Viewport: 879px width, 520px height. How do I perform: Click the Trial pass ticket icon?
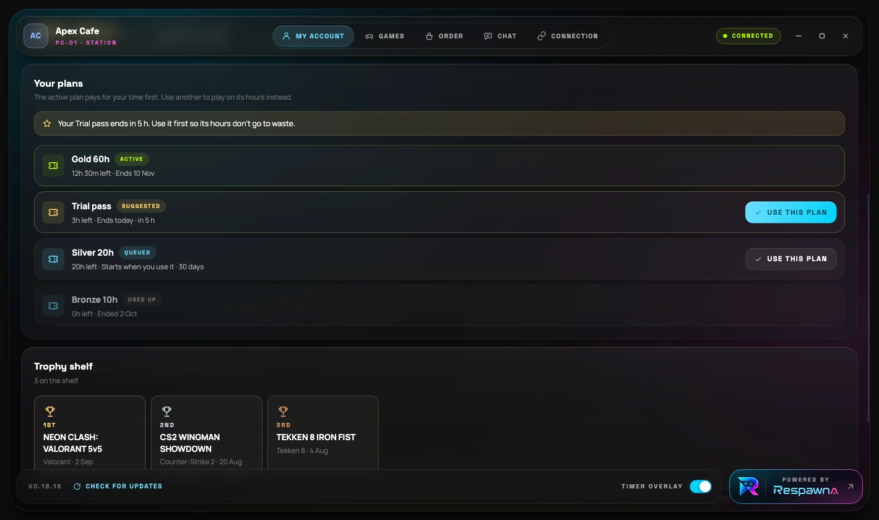click(x=53, y=212)
